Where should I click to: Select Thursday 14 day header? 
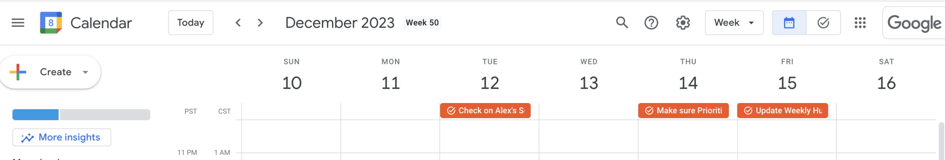[x=688, y=83]
